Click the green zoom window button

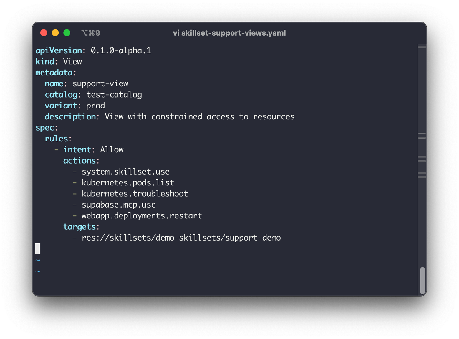[67, 33]
